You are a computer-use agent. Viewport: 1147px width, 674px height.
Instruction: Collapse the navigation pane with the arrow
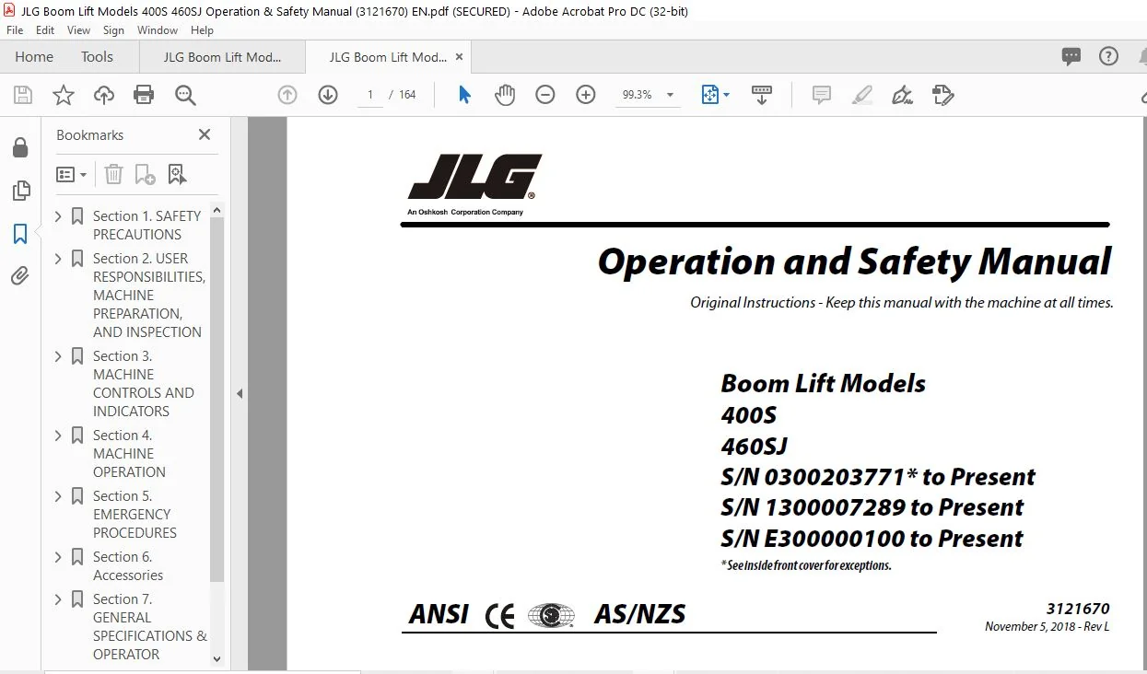pyautogui.click(x=240, y=393)
